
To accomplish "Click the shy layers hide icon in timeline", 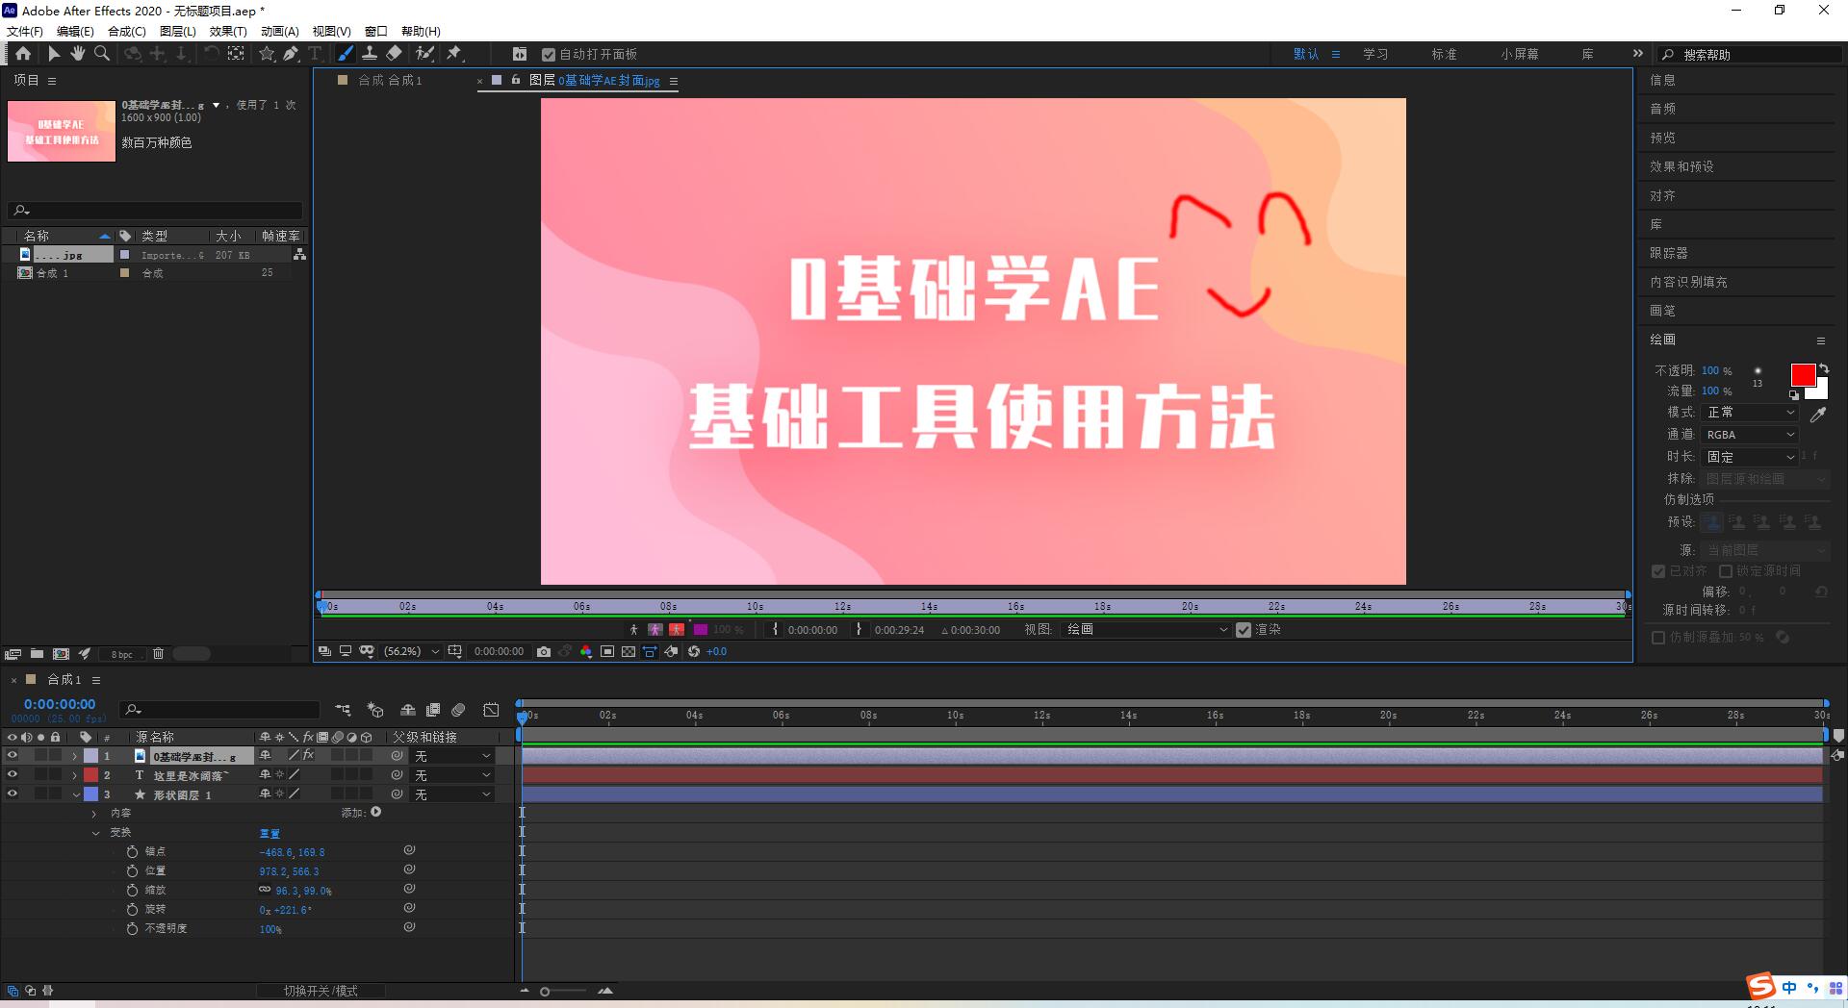I will click(408, 710).
